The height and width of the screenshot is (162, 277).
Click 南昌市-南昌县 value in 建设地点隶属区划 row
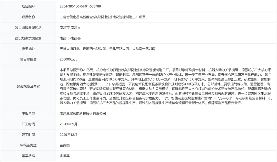[x=70, y=38]
